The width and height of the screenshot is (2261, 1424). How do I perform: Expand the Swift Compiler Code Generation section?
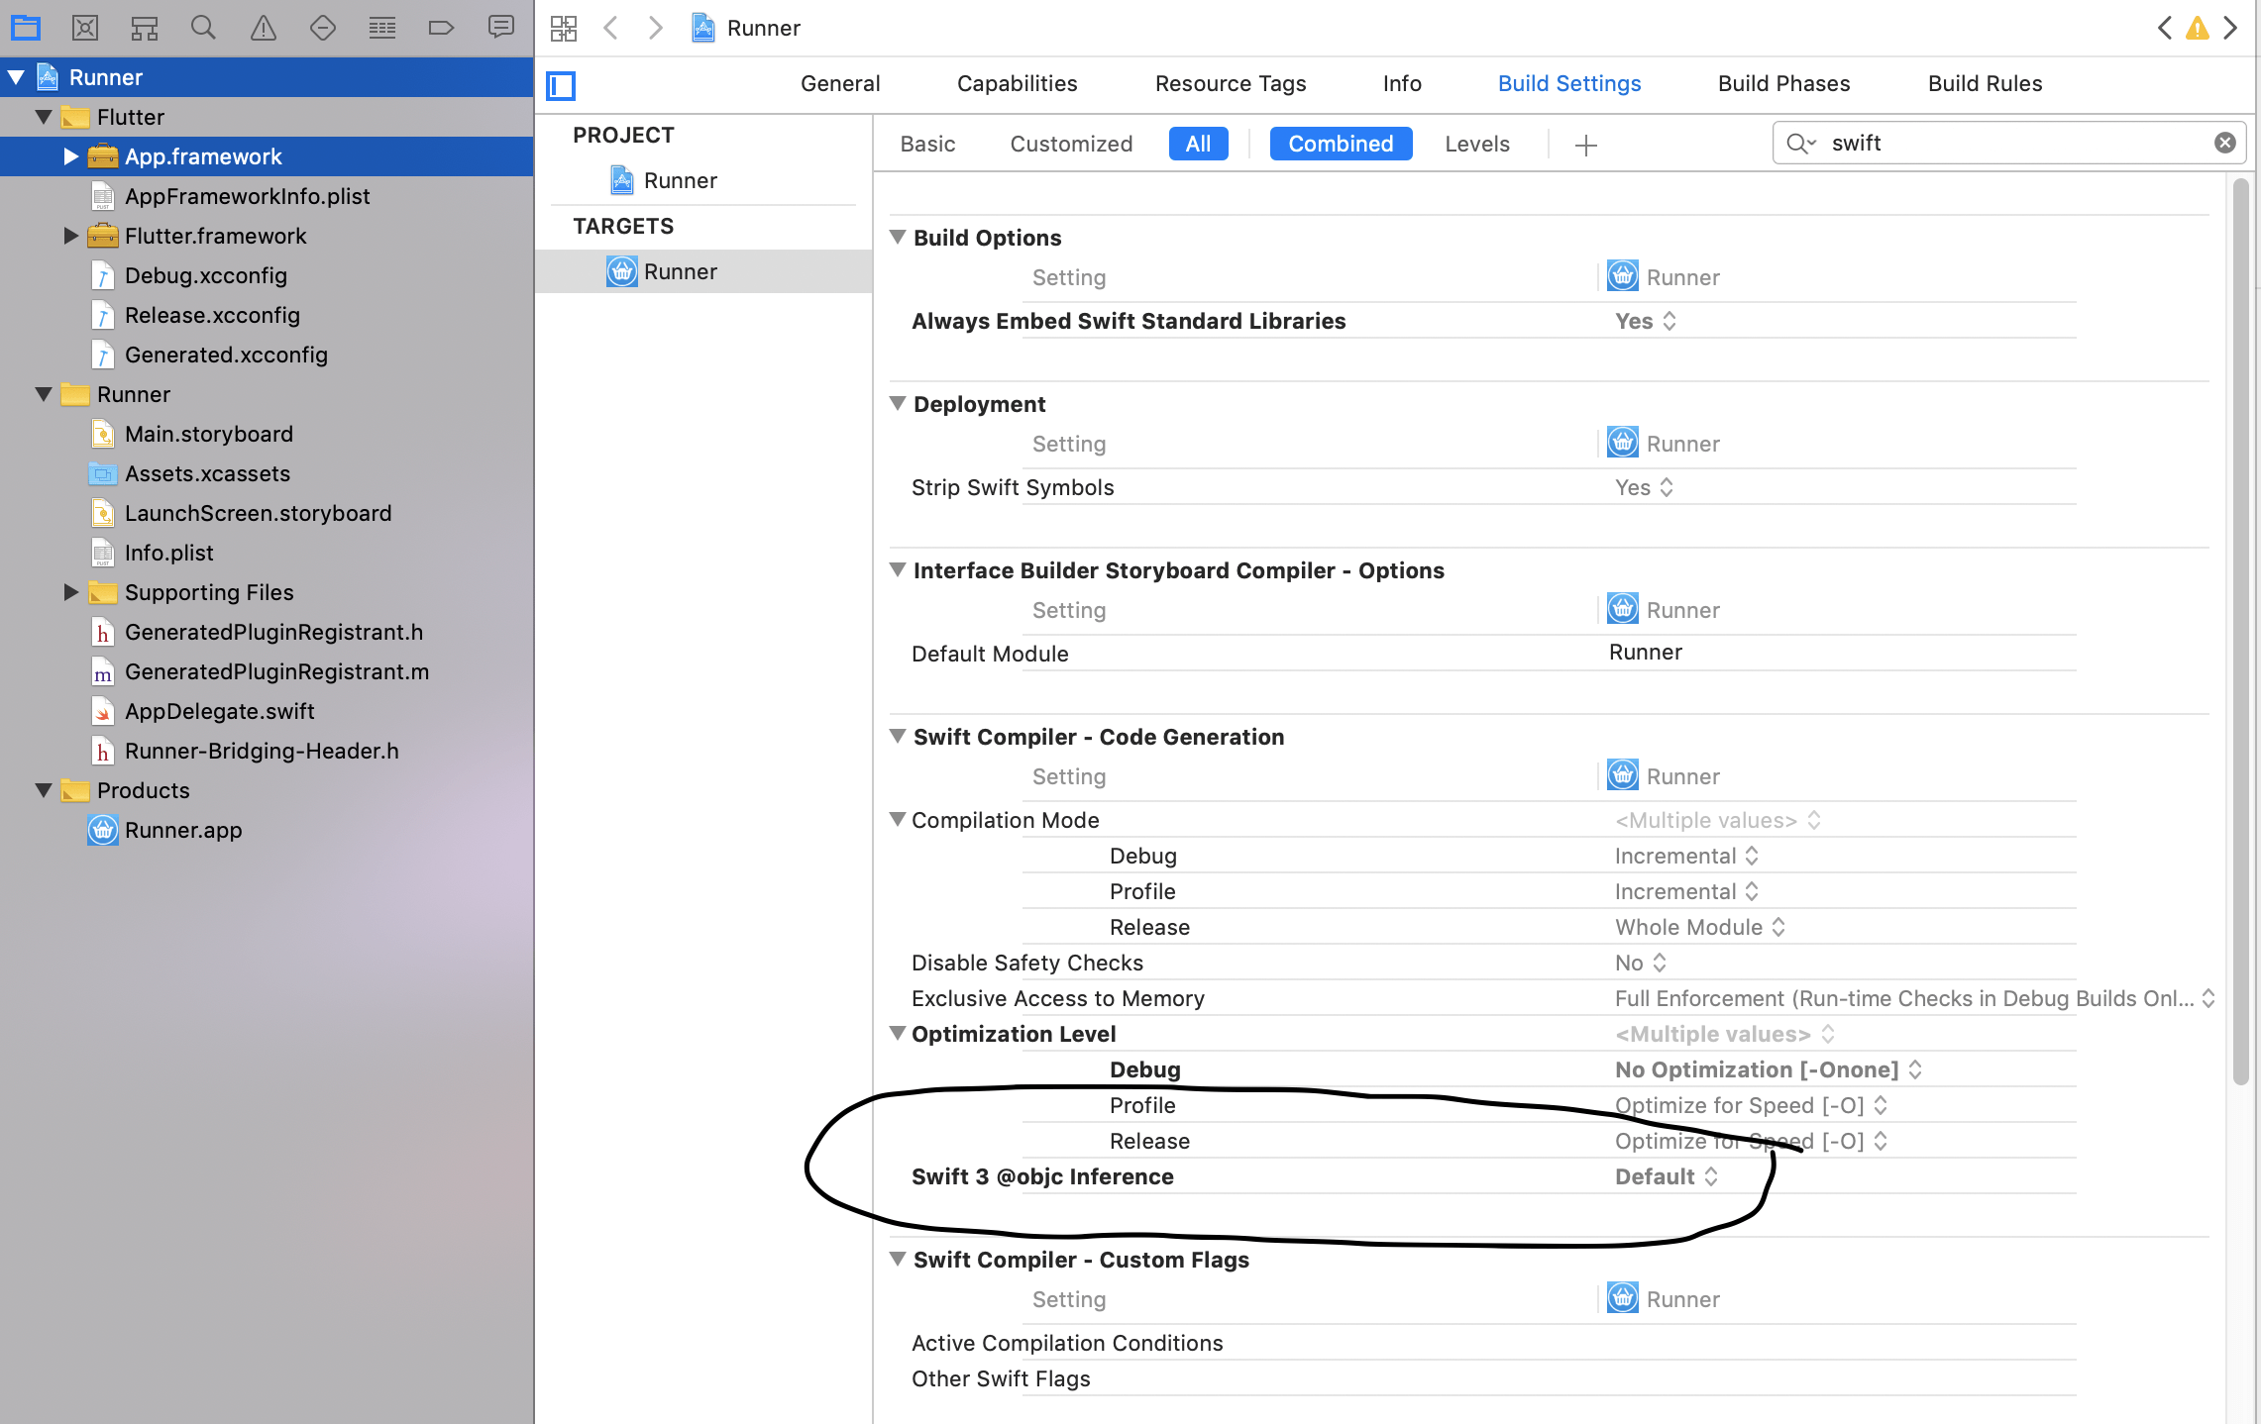coord(898,735)
